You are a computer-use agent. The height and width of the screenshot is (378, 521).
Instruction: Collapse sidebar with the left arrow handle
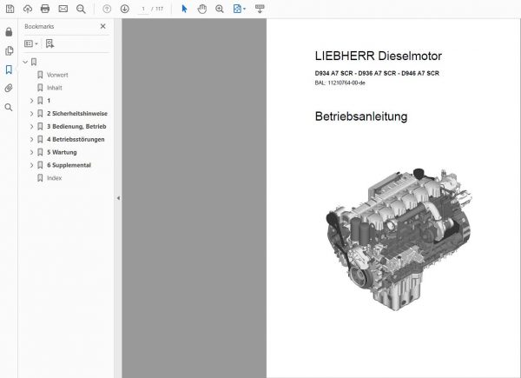click(118, 198)
